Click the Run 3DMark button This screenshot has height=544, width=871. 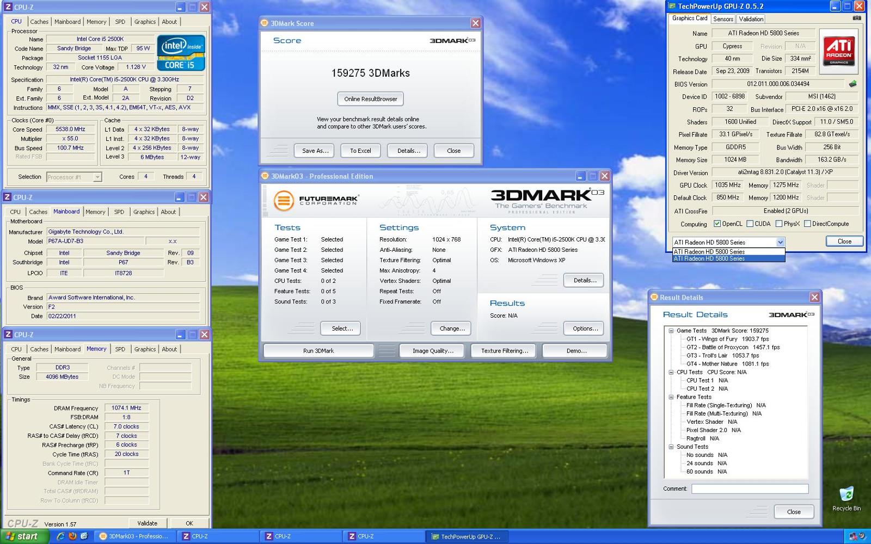coord(318,351)
